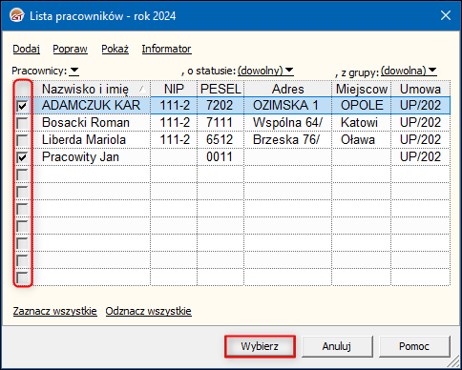Open the Pracownicy dropdown arrow
The image size is (462, 370).
click(74, 71)
